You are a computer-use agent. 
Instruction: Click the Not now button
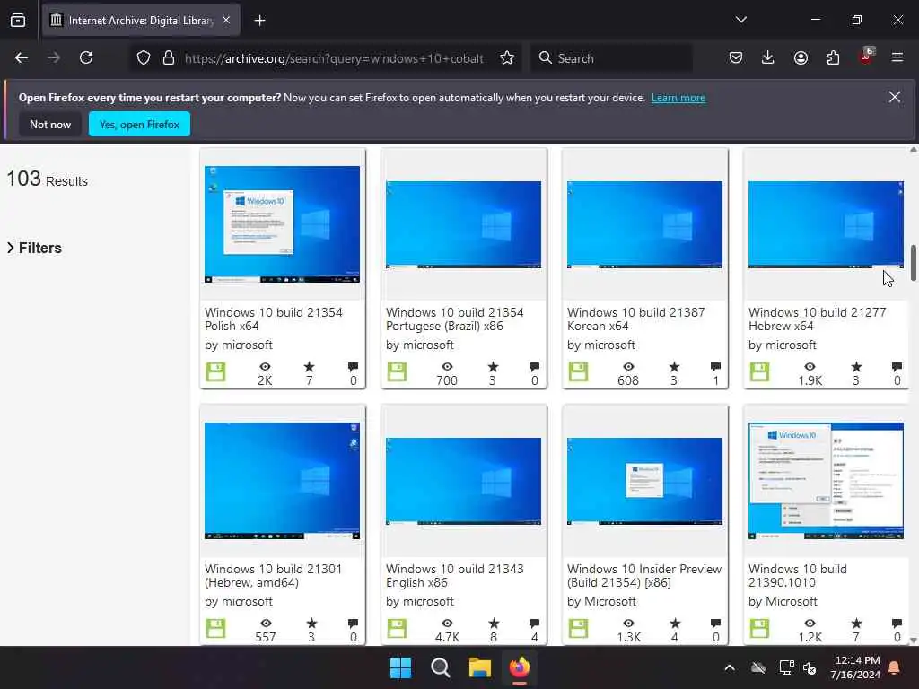point(50,124)
